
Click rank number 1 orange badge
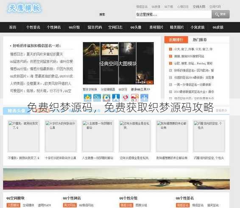[x=170, y=49]
